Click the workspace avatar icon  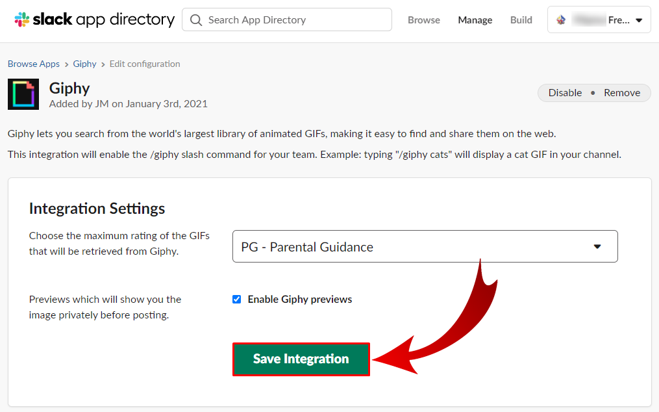(x=561, y=20)
